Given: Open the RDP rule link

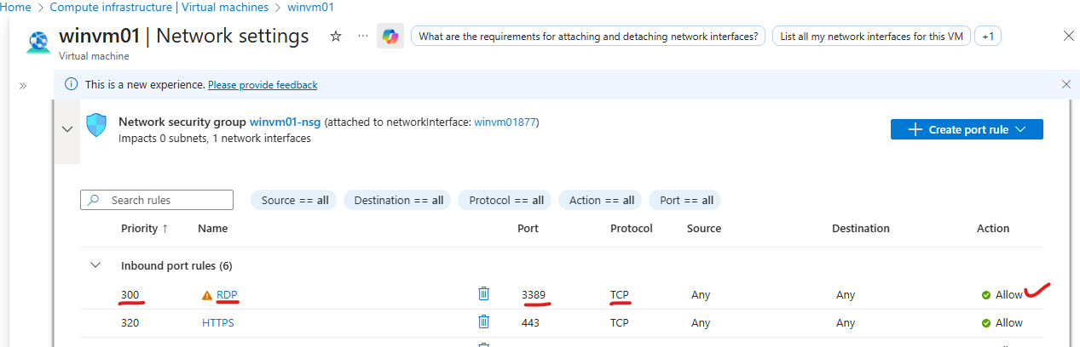Looking at the screenshot, I should 227,294.
